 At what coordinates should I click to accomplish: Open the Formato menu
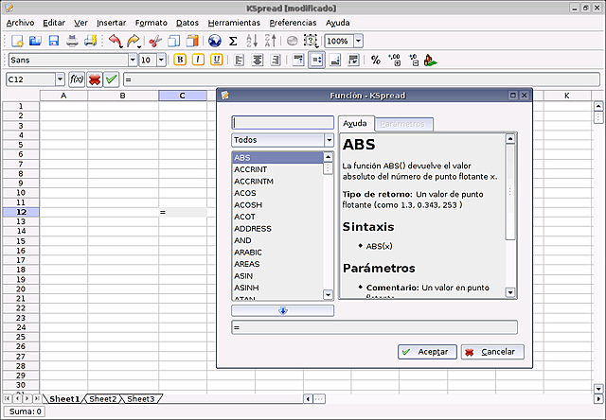[151, 23]
